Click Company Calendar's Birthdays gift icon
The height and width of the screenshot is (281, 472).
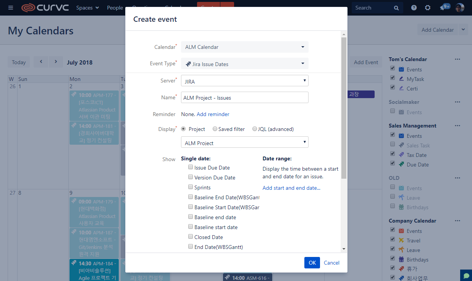pyautogui.click(x=401, y=259)
